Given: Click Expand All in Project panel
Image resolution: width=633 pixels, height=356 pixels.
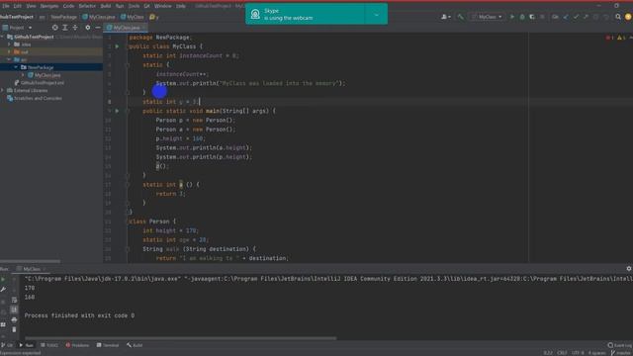Looking at the screenshot, I should (65, 28).
